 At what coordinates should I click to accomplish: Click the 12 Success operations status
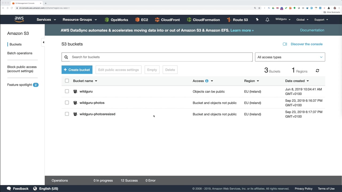coord(129,181)
